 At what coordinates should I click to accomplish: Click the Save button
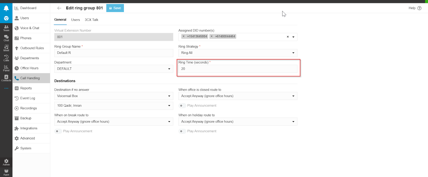click(x=115, y=8)
